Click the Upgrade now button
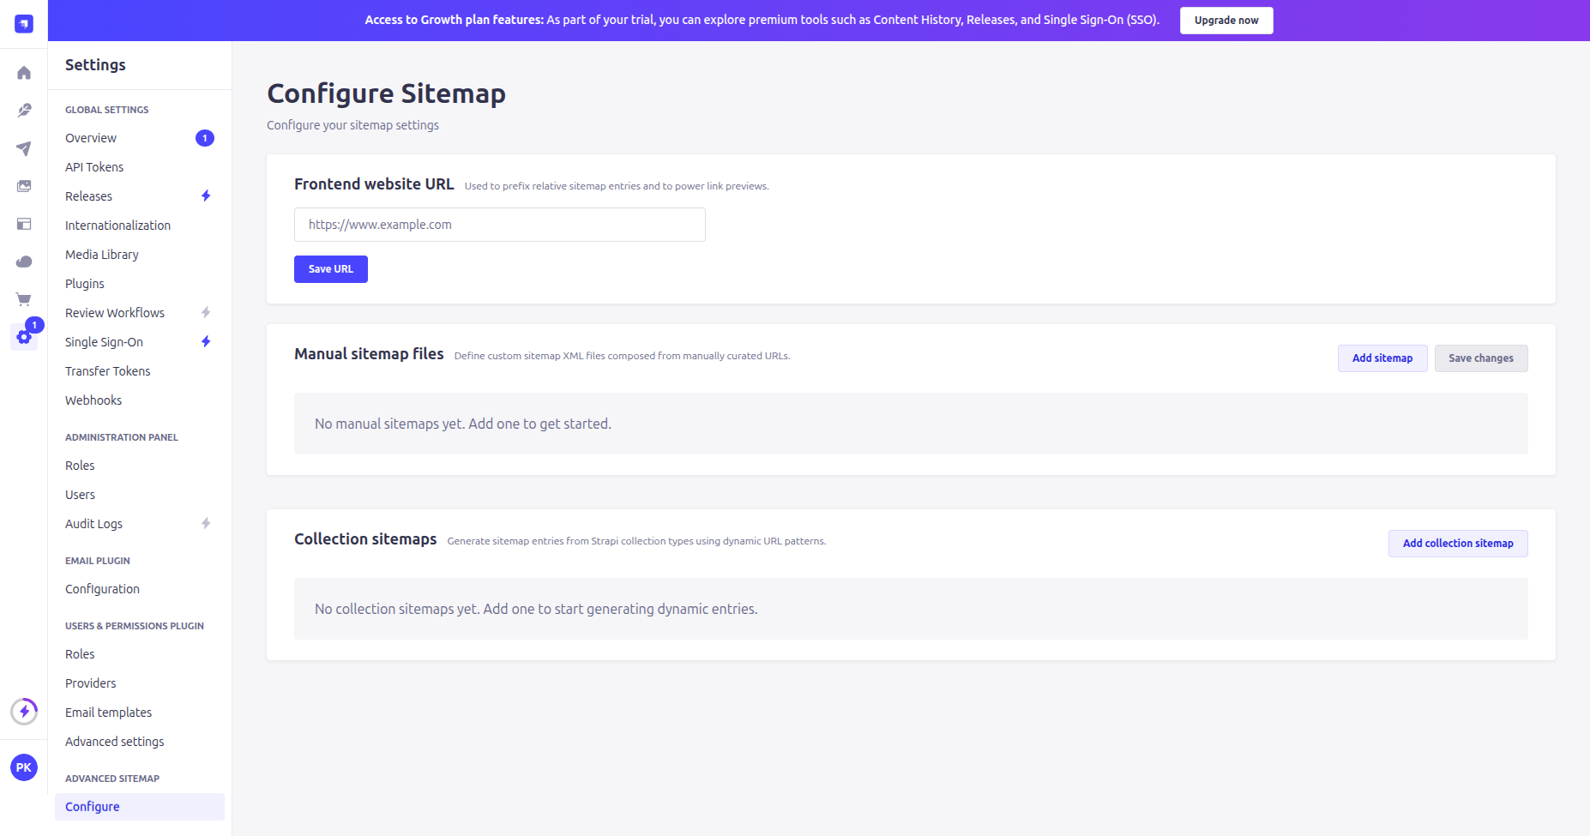The image size is (1590, 836). pos(1226,20)
